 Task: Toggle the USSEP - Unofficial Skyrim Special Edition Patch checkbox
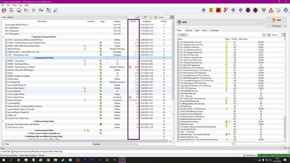pyautogui.click(x=6, y=43)
